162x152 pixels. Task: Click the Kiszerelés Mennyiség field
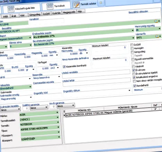(70, 54)
